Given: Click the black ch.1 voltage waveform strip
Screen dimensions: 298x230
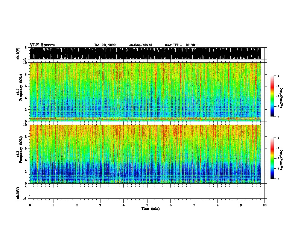Looking at the screenshot, I should click(x=145, y=53).
